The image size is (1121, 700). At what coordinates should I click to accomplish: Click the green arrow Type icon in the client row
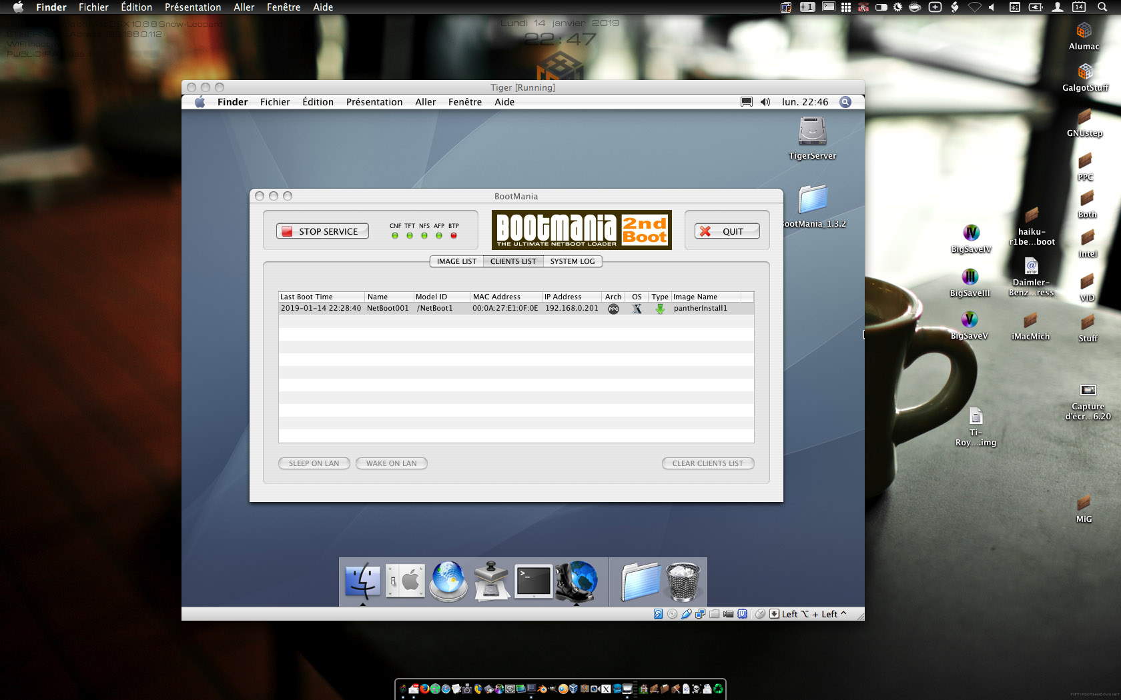660,309
